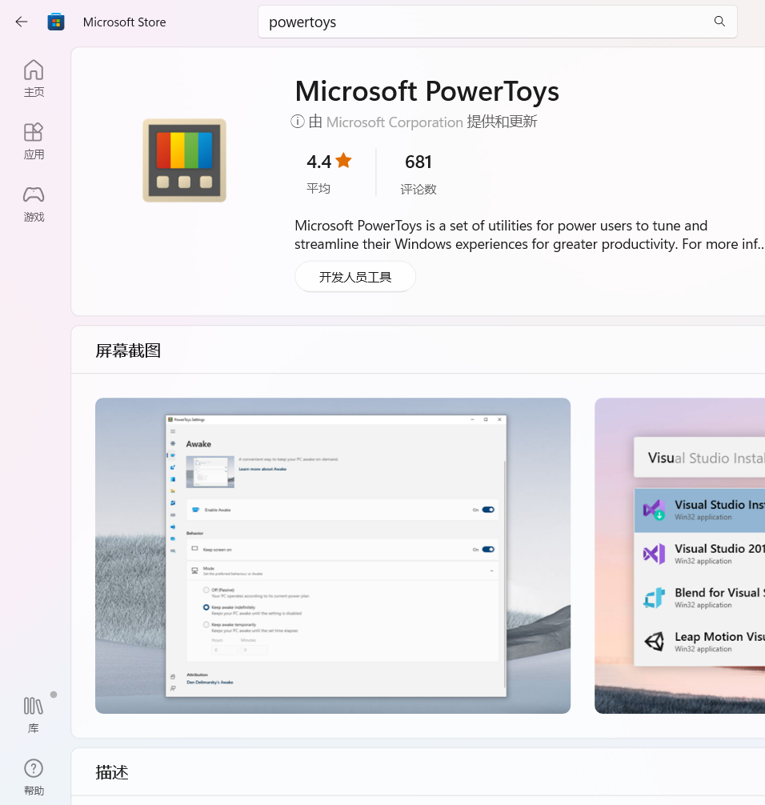Open the 应用 apps section
This screenshot has width=765, height=805.
(34, 141)
